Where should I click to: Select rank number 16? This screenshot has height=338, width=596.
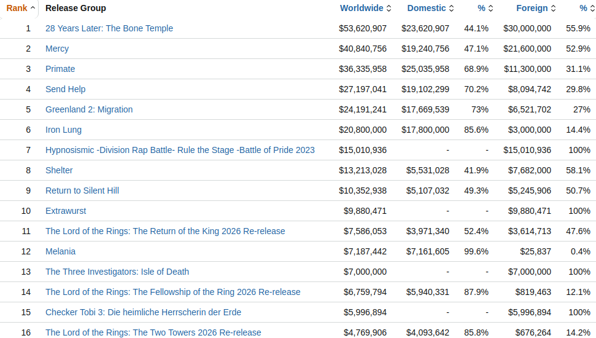pyautogui.click(x=26, y=332)
